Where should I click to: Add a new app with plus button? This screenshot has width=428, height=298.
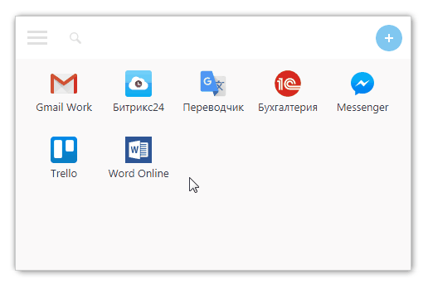click(389, 38)
